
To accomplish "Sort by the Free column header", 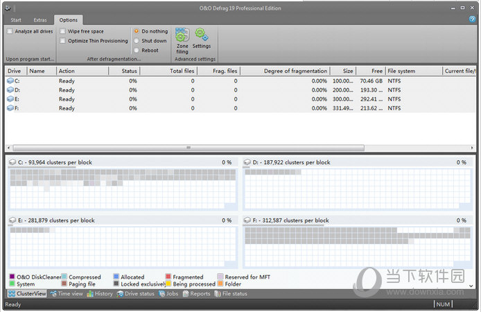I will (371, 71).
